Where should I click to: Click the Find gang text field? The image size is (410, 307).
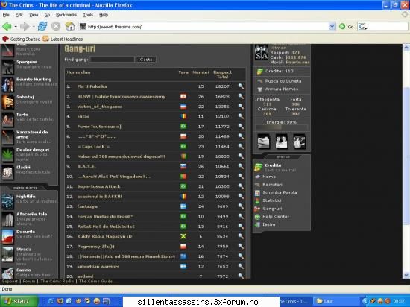coord(112,60)
